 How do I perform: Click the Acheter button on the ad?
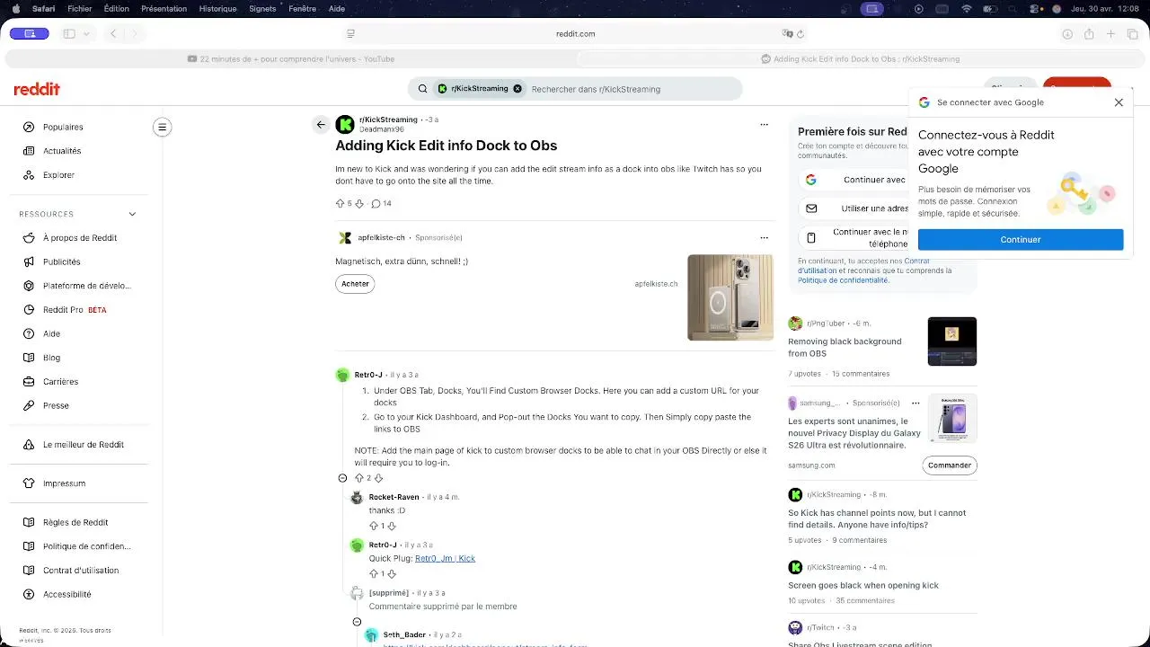click(355, 284)
